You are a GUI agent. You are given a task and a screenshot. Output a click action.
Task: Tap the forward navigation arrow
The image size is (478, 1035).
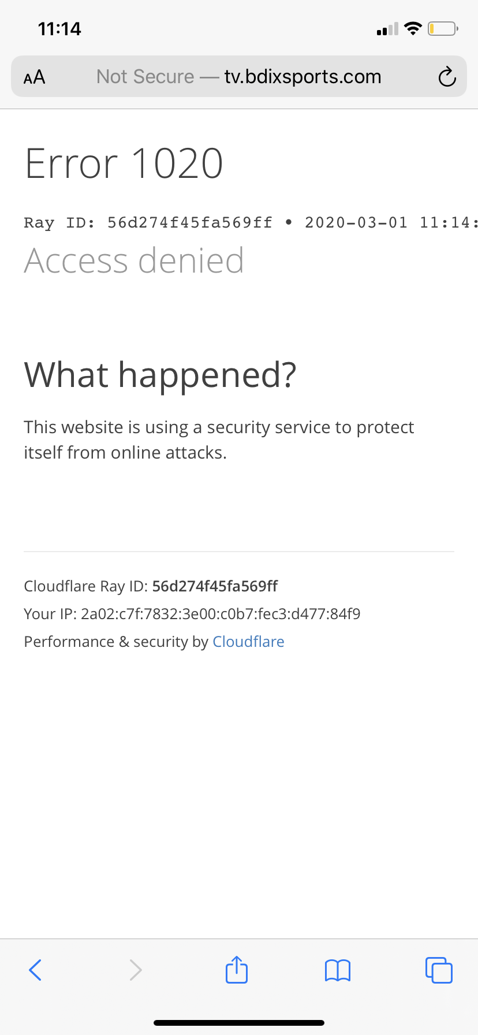pos(136,970)
